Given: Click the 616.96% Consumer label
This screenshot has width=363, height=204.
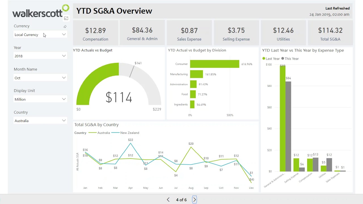Looking at the screenshot, I should (247, 64).
